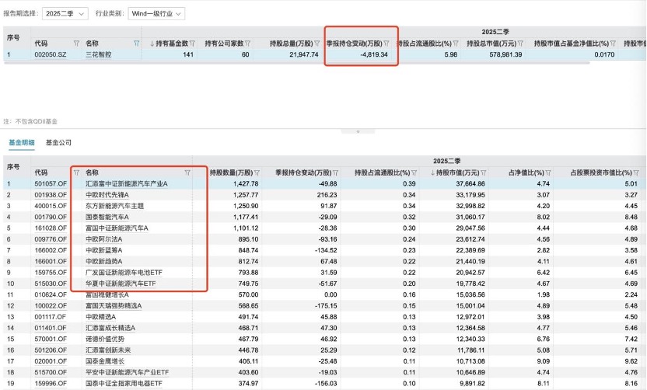
Task: Select the 基金明细 tab
Action: coord(22,143)
